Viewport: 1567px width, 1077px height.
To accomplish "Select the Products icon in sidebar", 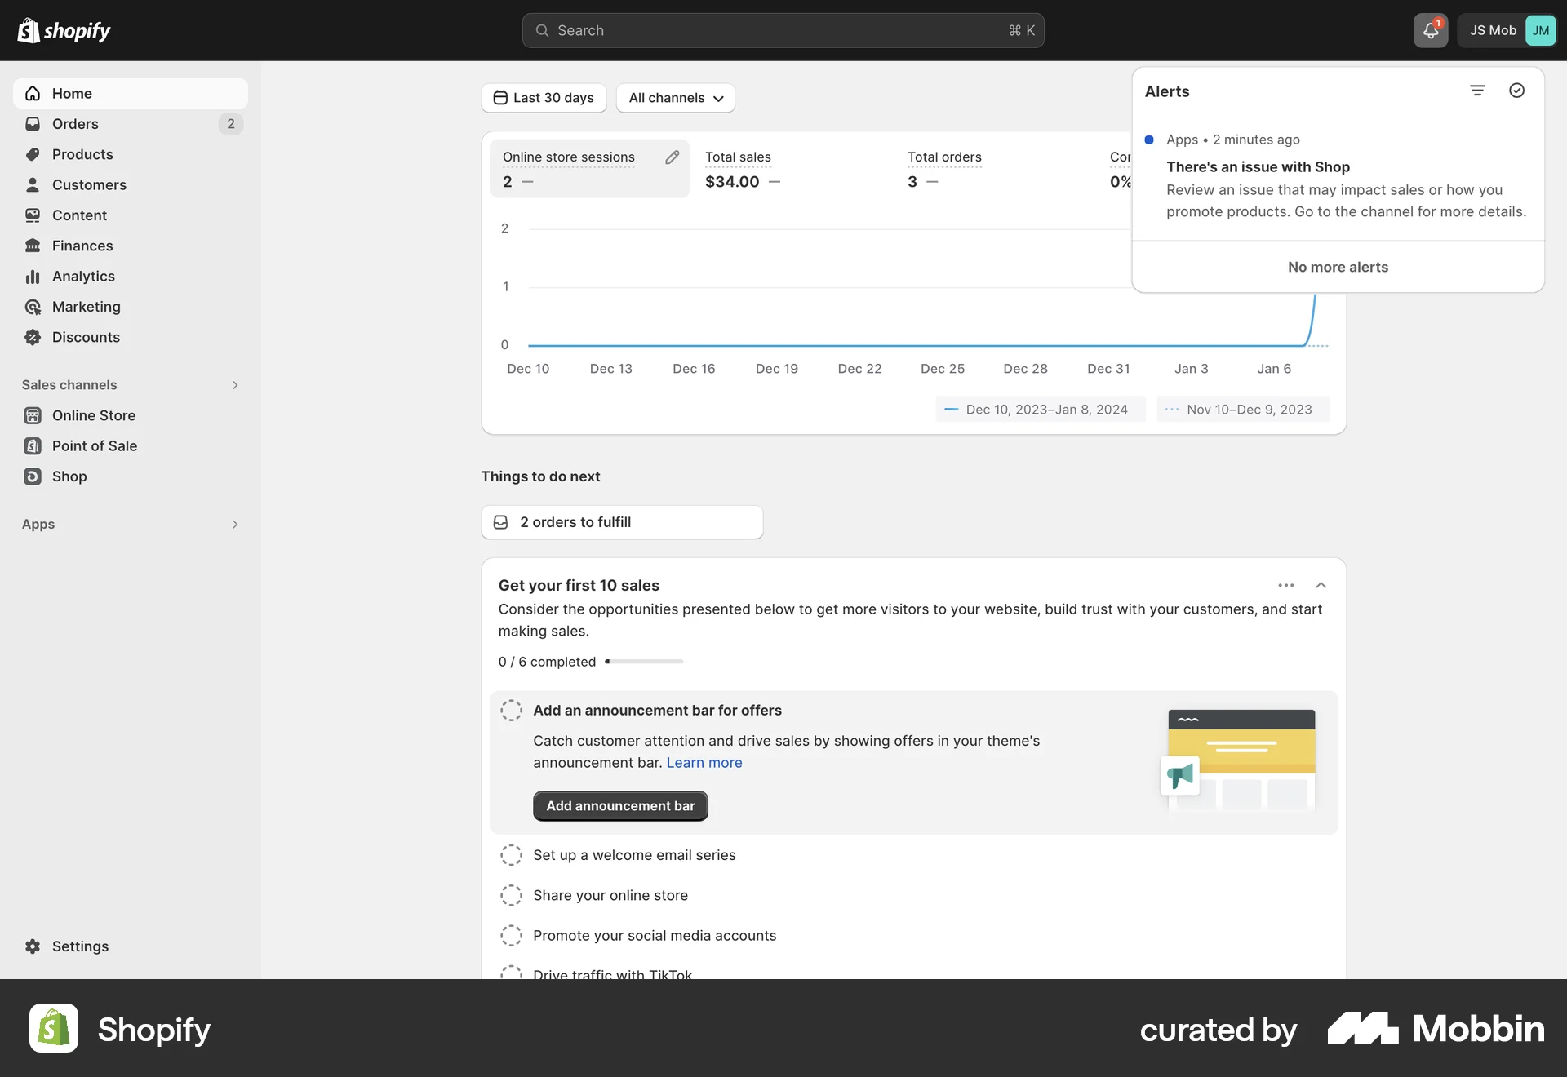I will coord(33,154).
